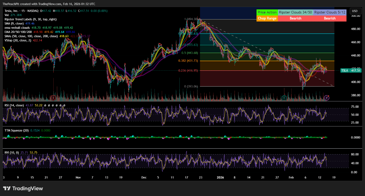
Task: Select the TTM Squeeze (20) pane legend
Action: pos(17,130)
